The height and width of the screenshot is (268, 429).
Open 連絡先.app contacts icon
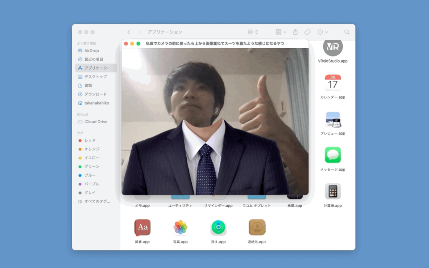click(257, 227)
